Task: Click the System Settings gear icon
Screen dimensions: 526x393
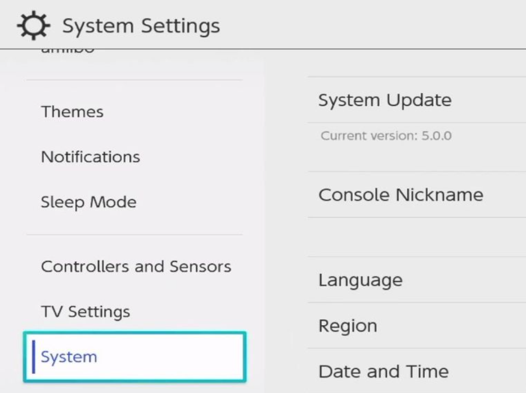Action: tap(34, 25)
